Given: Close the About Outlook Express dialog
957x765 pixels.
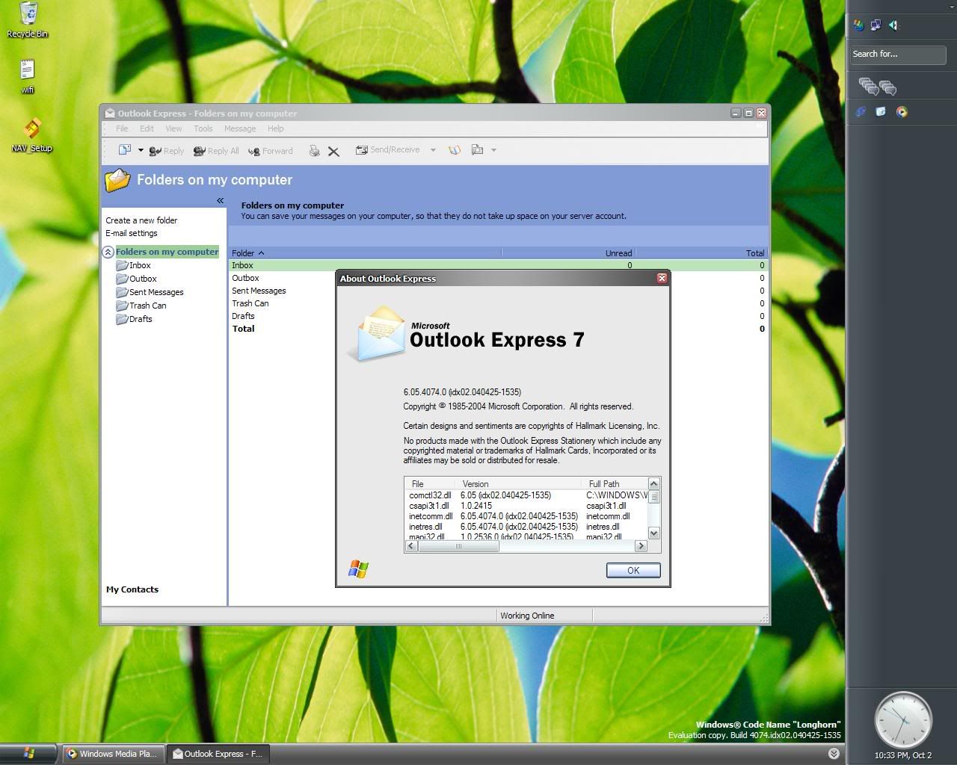Looking at the screenshot, I should pos(662,278).
